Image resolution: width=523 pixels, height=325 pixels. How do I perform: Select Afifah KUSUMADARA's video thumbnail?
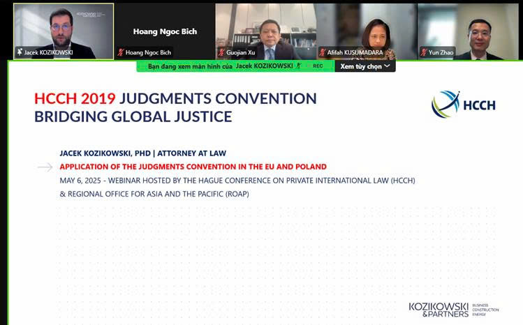pos(367,31)
